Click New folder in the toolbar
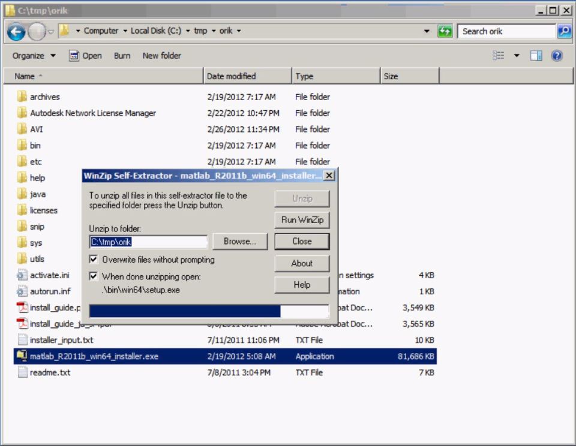Viewport: 576px width, 446px height. click(161, 56)
